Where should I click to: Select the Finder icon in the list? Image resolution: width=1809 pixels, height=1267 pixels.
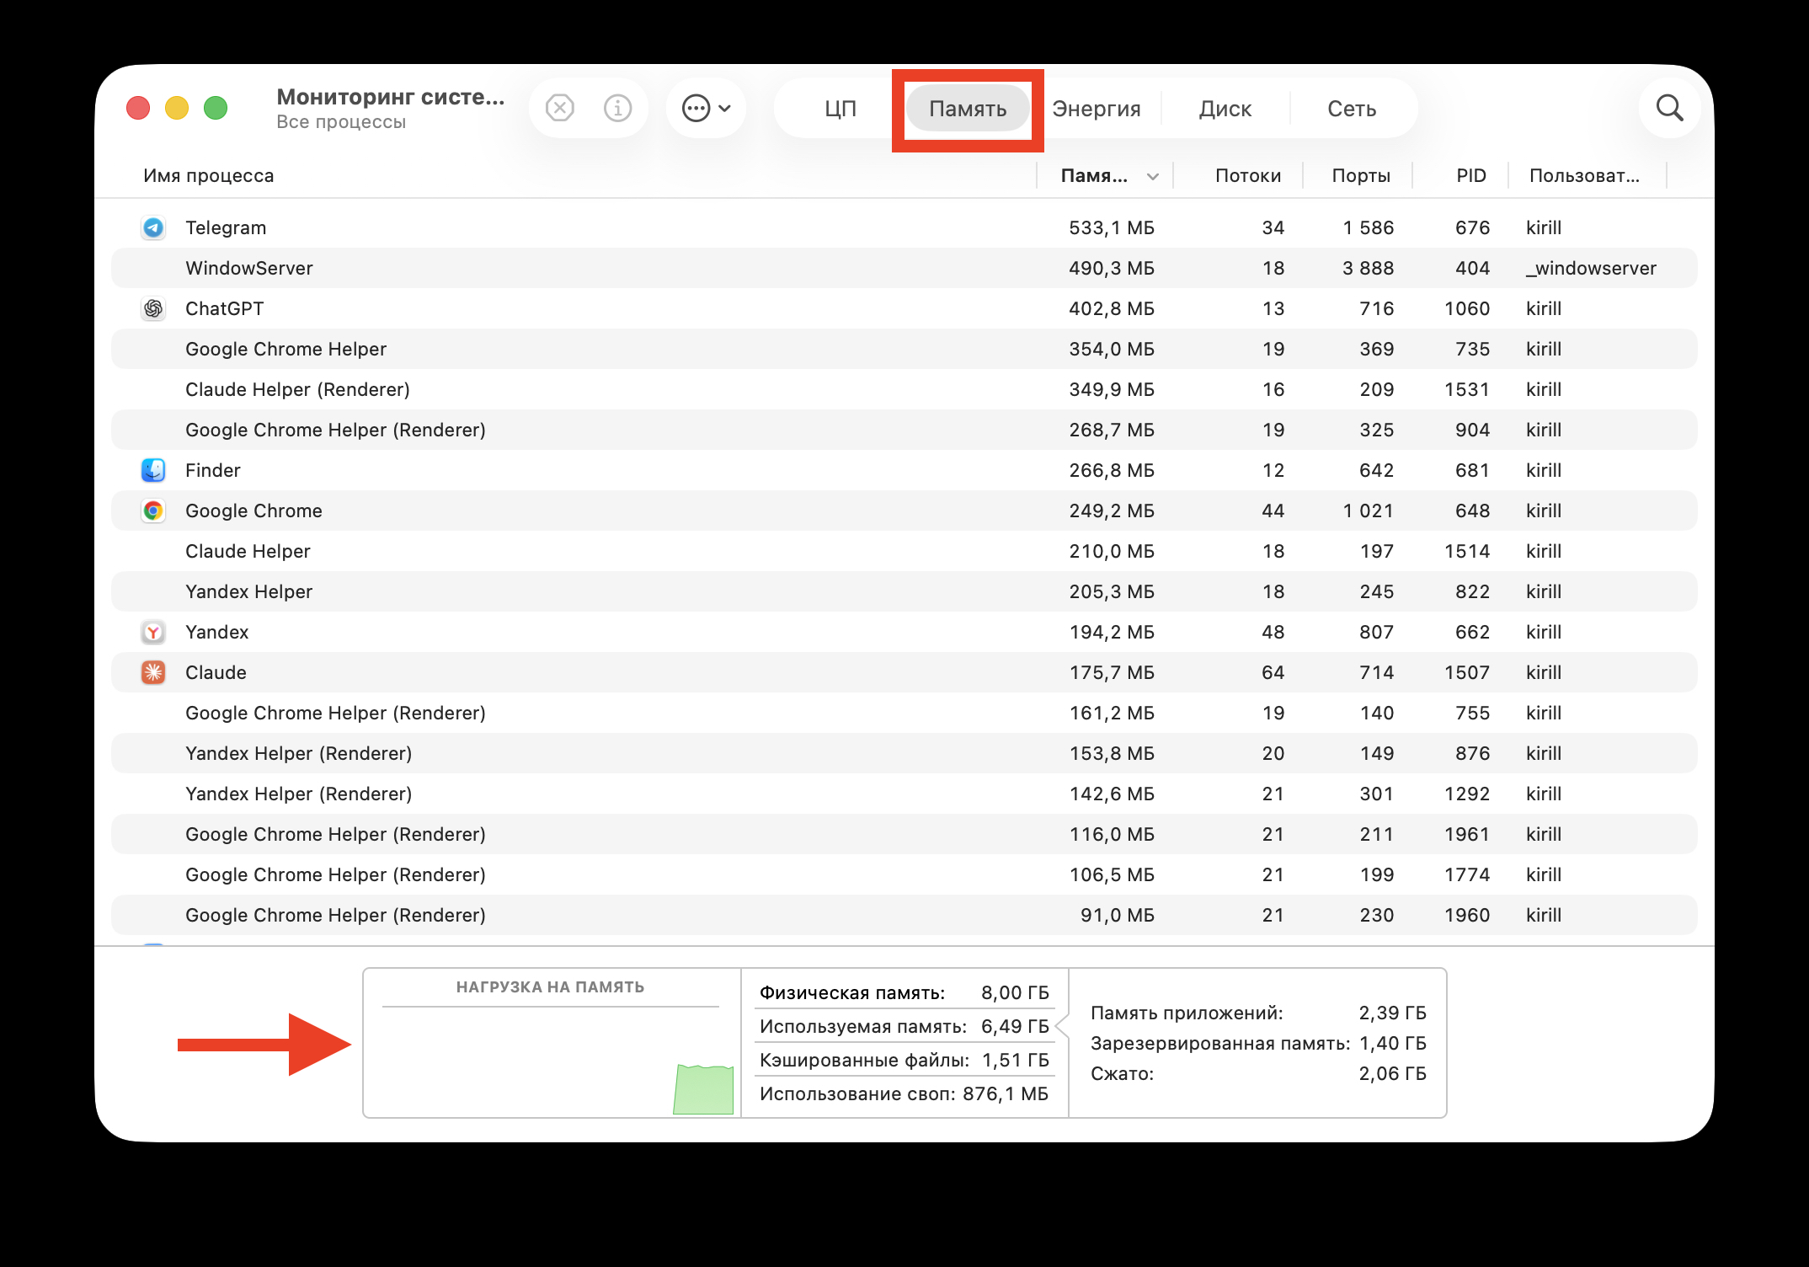click(x=153, y=470)
